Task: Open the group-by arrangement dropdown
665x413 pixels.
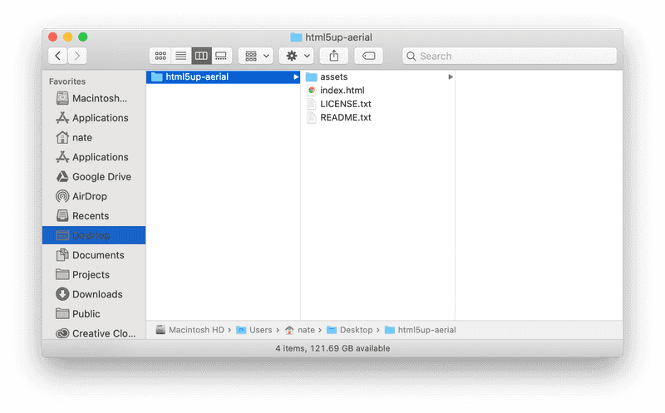Action: click(255, 56)
